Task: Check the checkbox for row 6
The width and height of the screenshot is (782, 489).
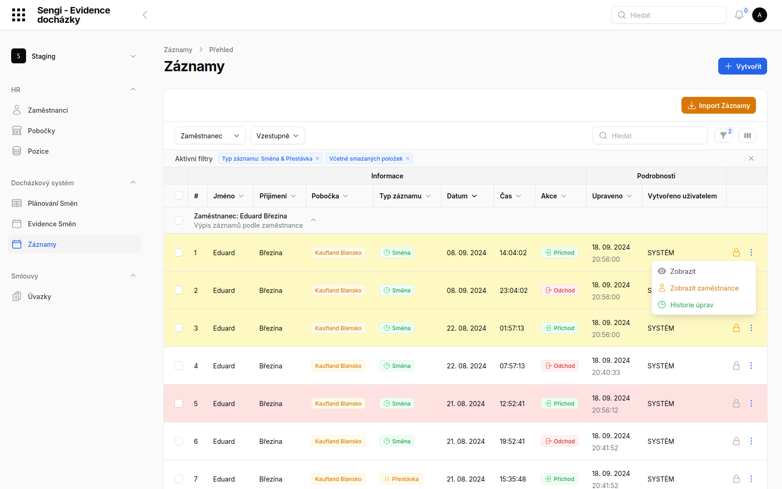Action: pyautogui.click(x=179, y=441)
